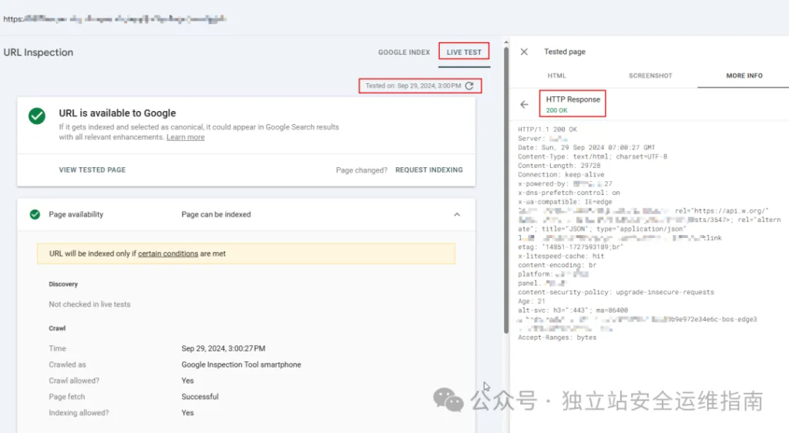Click the URL Inspection page title
The width and height of the screenshot is (789, 433).
pyautogui.click(x=39, y=52)
